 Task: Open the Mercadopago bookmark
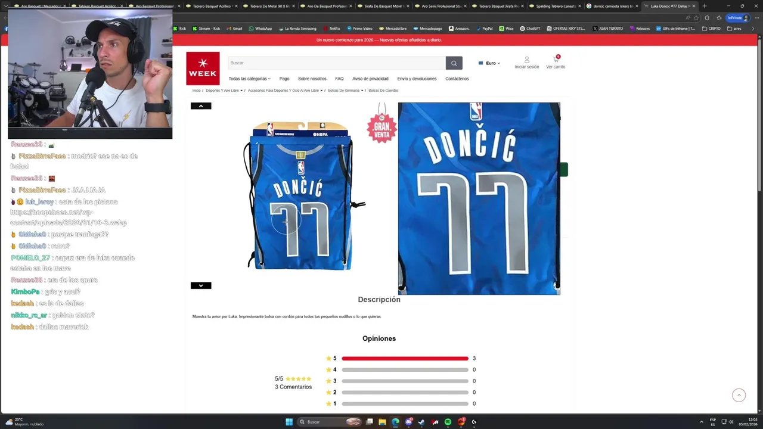[427, 29]
